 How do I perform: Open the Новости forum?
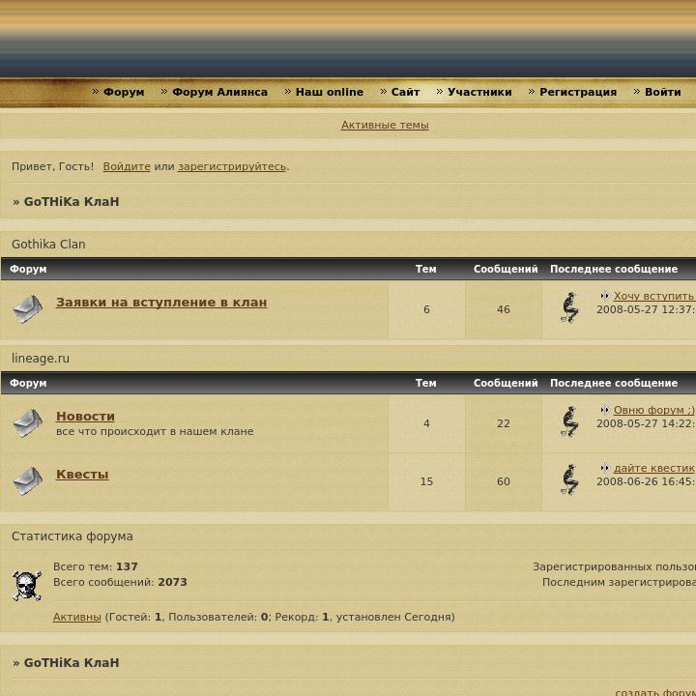[85, 417]
